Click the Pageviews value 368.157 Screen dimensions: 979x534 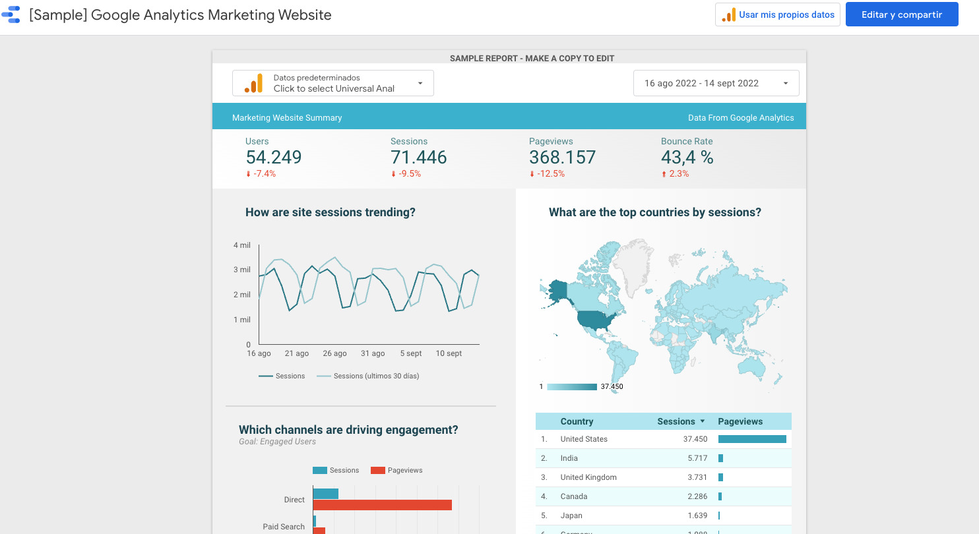(x=562, y=158)
